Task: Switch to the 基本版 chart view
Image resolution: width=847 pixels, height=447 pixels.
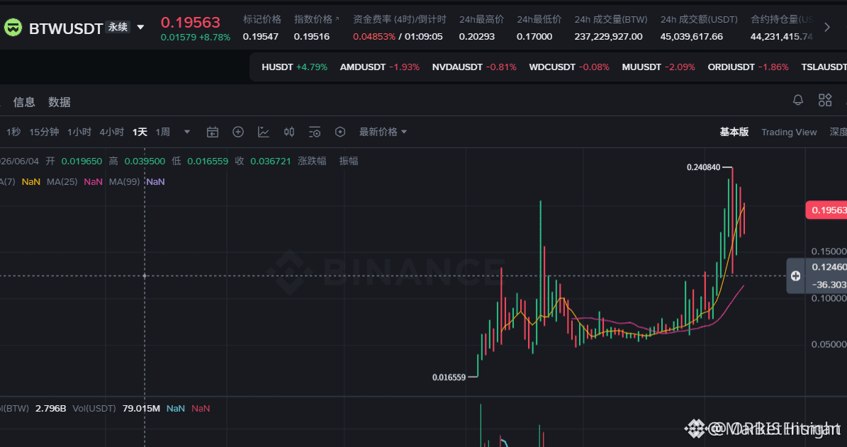Action: (734, 132)
